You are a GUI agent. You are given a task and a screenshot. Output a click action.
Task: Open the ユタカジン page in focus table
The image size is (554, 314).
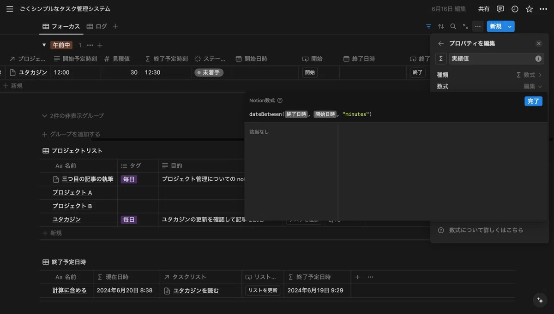(33, 72)
